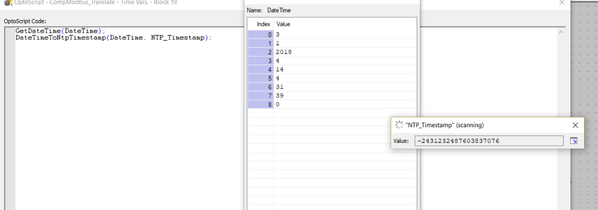Viewport: 598px width, 210px height.
Task: Click the Index column header
Action: 263,24
